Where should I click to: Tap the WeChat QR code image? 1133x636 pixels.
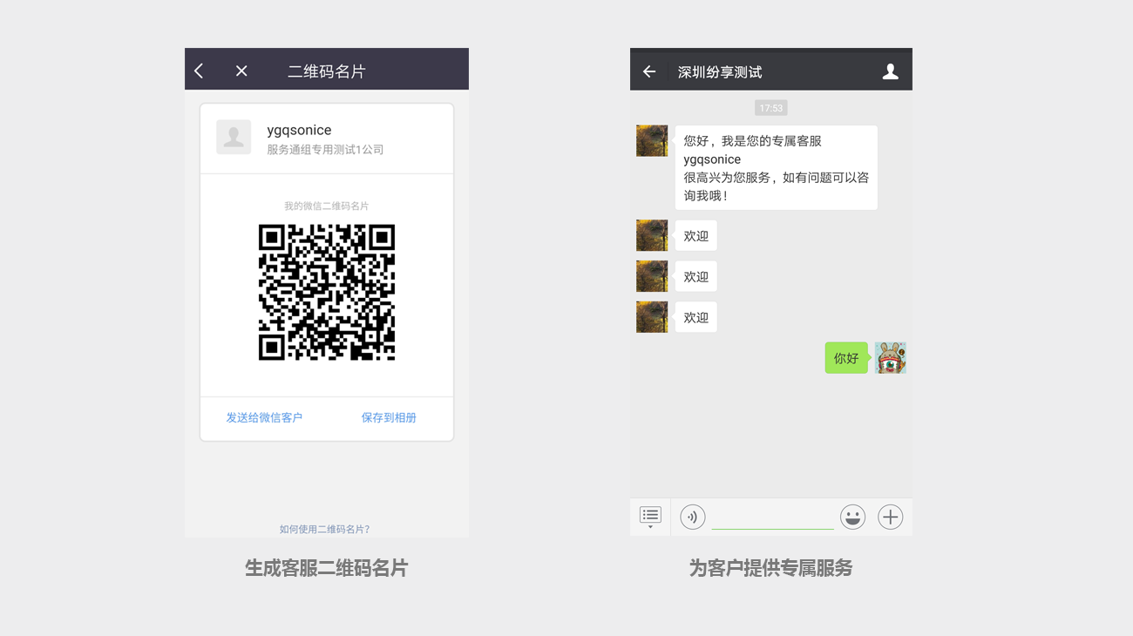327,292
